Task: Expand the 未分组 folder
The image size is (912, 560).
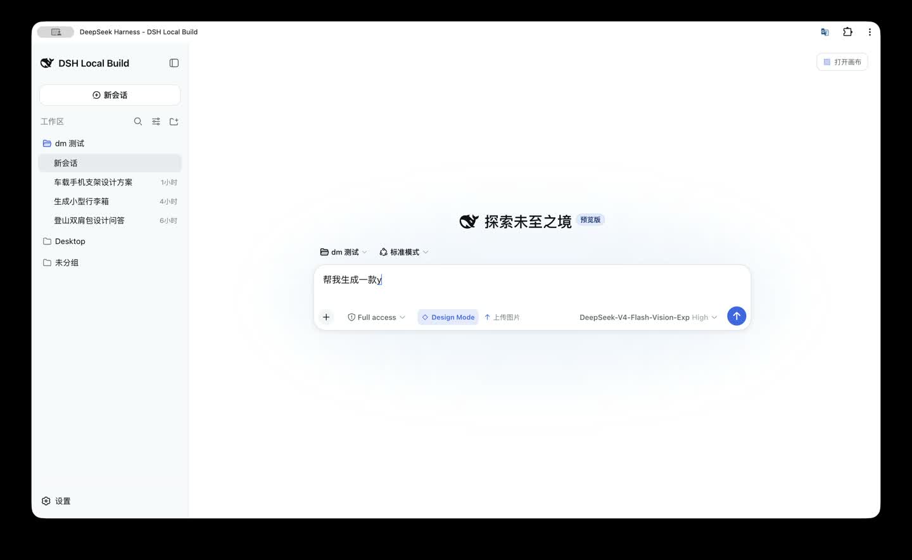Action: (61, 262)
